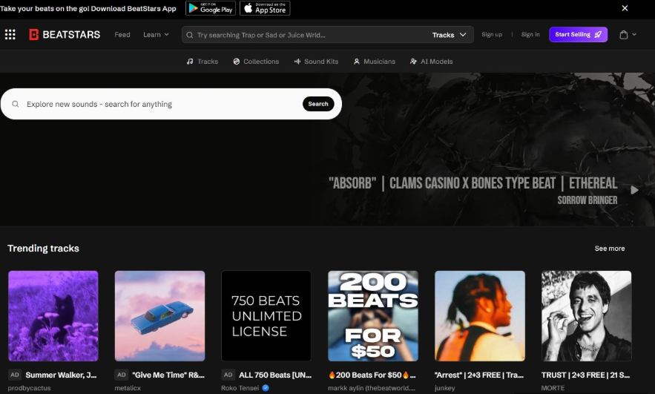655x394 pixels.
Task: Open the ABSORB Clams Casino banner title
Action: pos(473,183)
